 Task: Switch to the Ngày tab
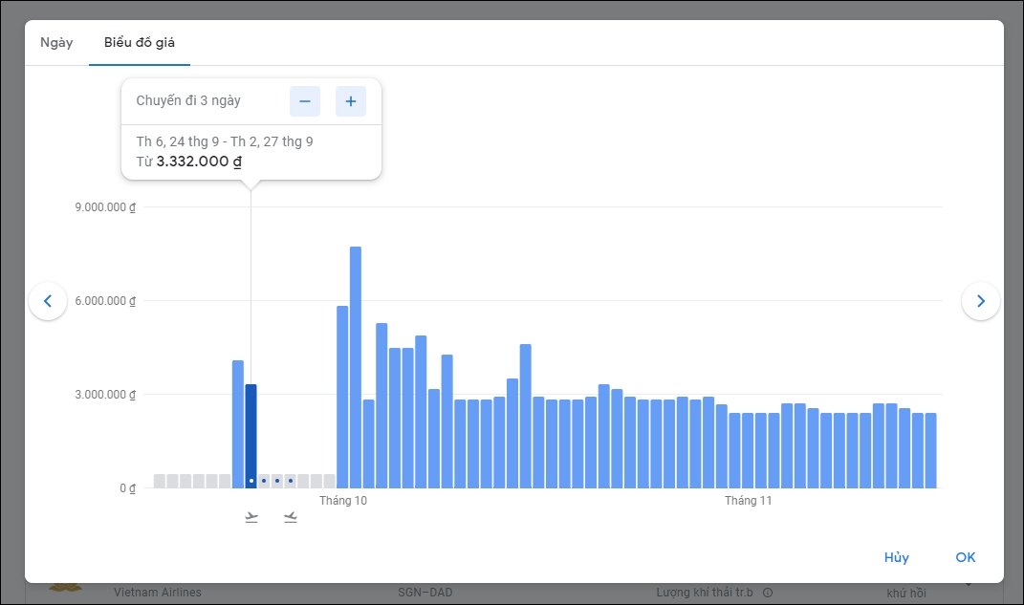pos(56,43)
